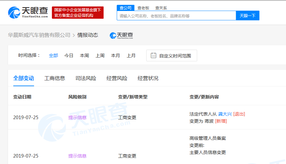Click 工商变更 in the 高级管理人员备案 row
Viewport: 286px width, 164px height.
pos(127,156)
